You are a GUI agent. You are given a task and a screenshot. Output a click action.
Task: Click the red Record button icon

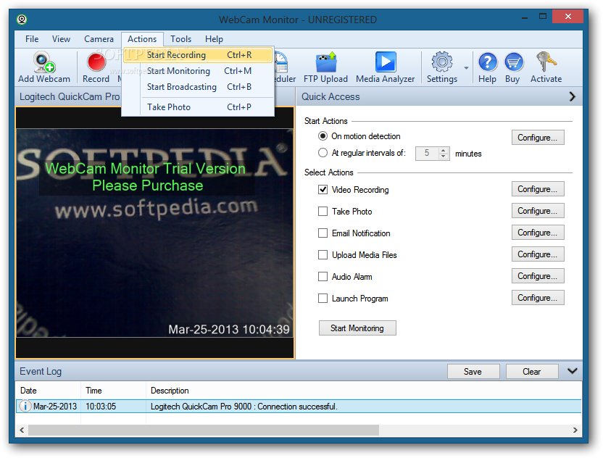click(x=96, y=62)
